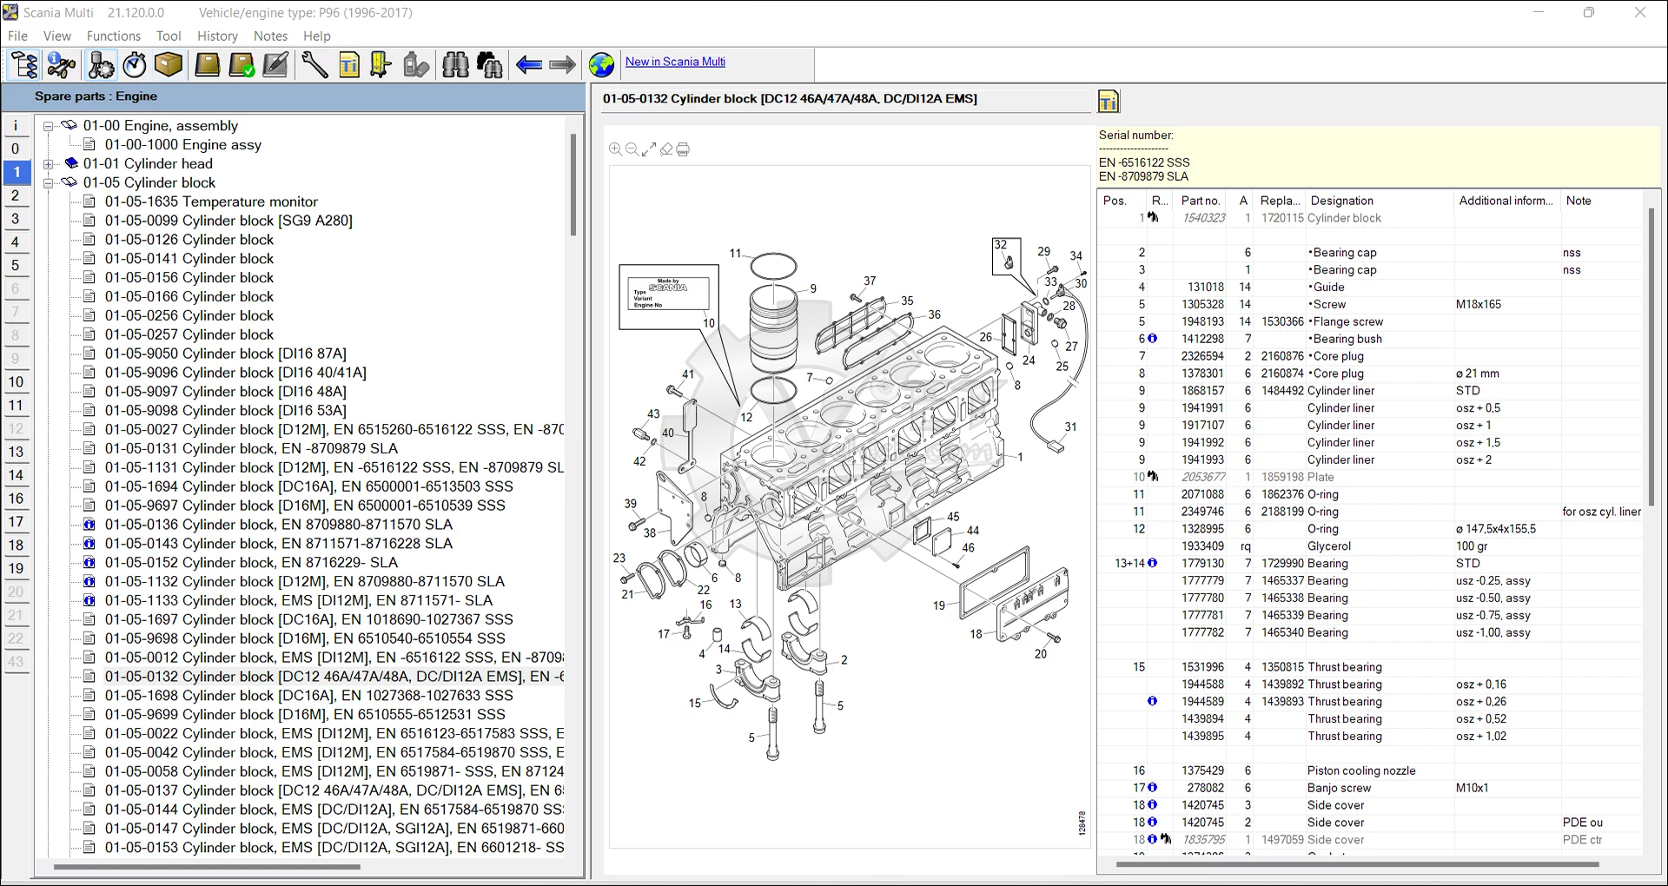Click the tree panel horizontal scrollbar
Viewport: 1668px width, 886px height.
pyautogui.click(x=207, y=867)
